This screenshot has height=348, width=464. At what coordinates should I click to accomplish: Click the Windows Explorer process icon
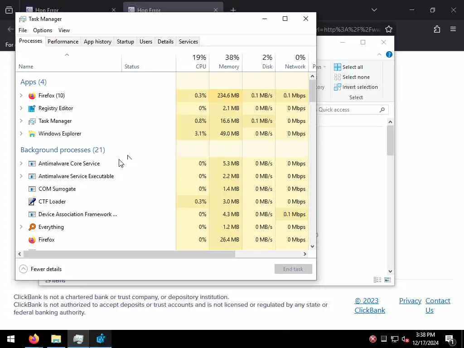click(32, 134)
